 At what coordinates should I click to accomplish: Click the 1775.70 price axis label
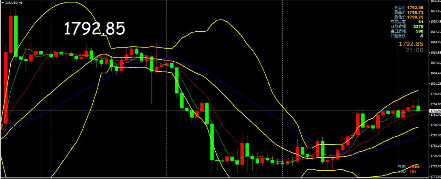435,166
